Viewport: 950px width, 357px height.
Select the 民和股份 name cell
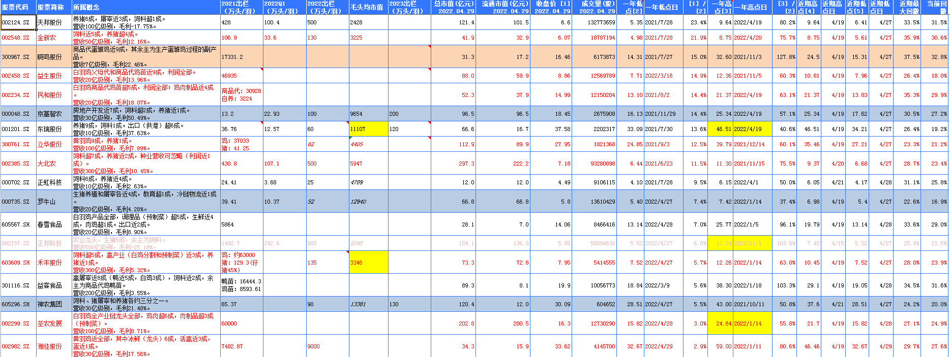(x=54, y=95)
